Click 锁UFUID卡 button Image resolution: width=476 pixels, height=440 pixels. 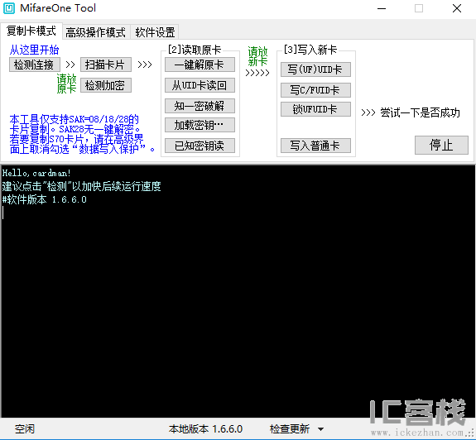(315, 109)
